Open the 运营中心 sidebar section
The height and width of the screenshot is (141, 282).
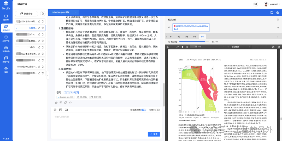[x=6, y=60]
